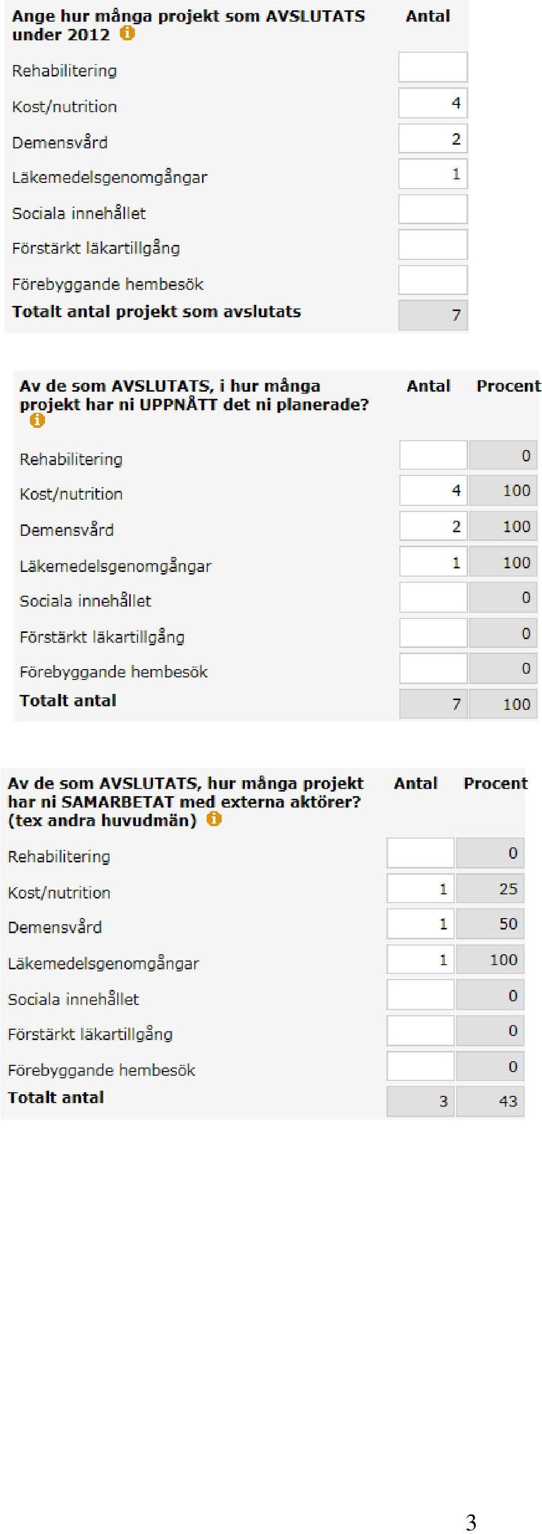Select Kost/nutrition field with 4 in first table
Screen dimensions: 542x1534
click(x=433, y=103)
